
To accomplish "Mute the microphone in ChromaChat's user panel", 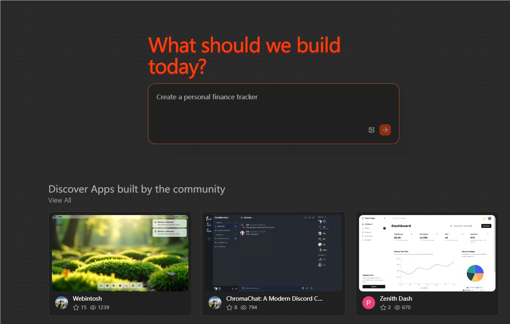I will tap(233, 289).
